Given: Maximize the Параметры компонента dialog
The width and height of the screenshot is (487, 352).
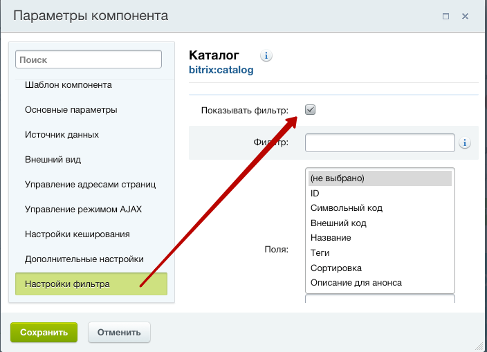Looking at the screenshot, I should 446,15.
